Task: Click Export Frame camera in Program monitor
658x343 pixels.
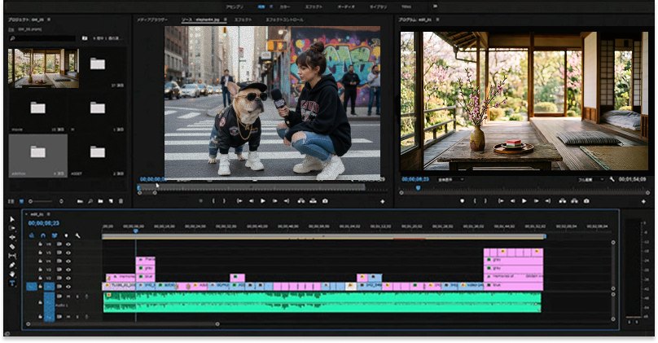Action: click(586, 201)
